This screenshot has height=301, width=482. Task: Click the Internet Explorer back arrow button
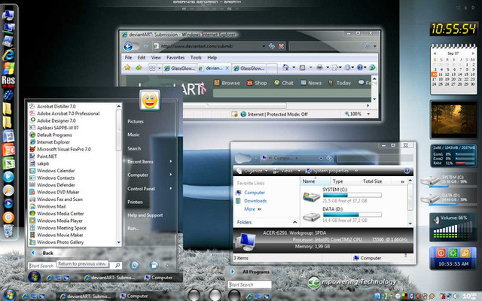(128, 47)
